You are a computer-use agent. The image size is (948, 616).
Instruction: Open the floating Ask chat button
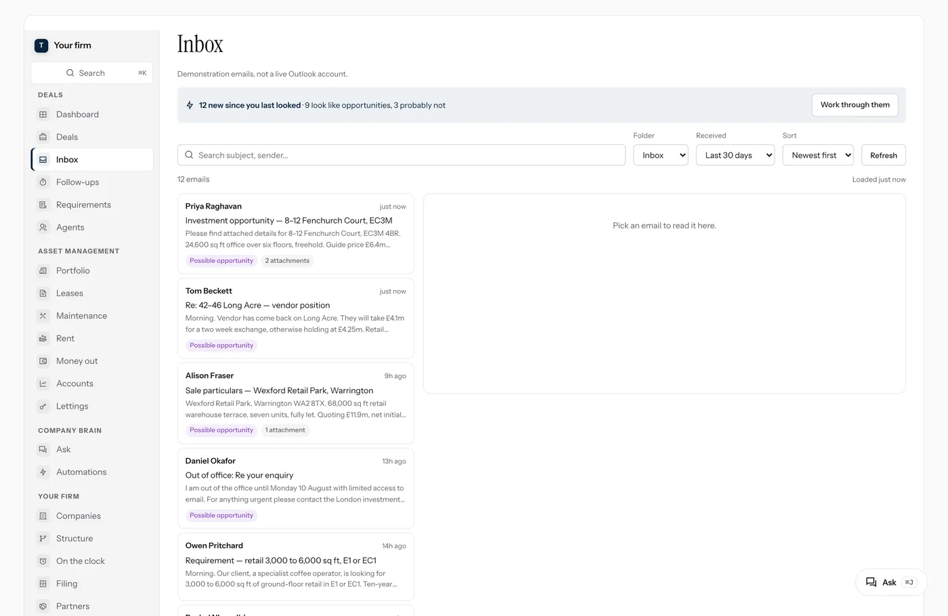[x=891, y=582]
